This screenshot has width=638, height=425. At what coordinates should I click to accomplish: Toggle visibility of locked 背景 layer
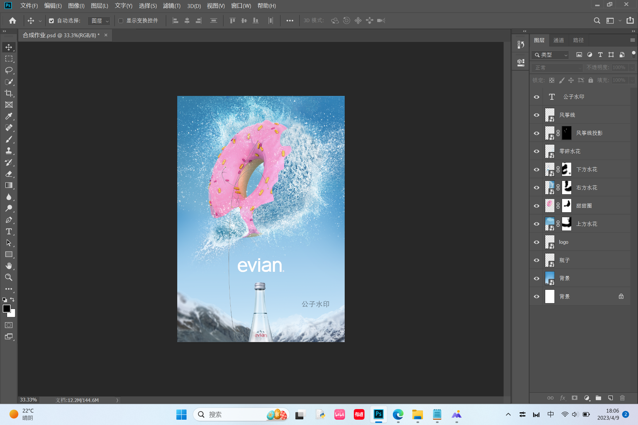point(537,297)
